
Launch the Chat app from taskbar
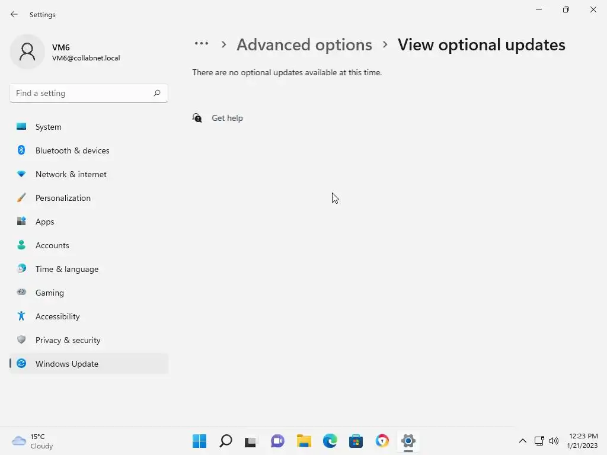[277, 441]
